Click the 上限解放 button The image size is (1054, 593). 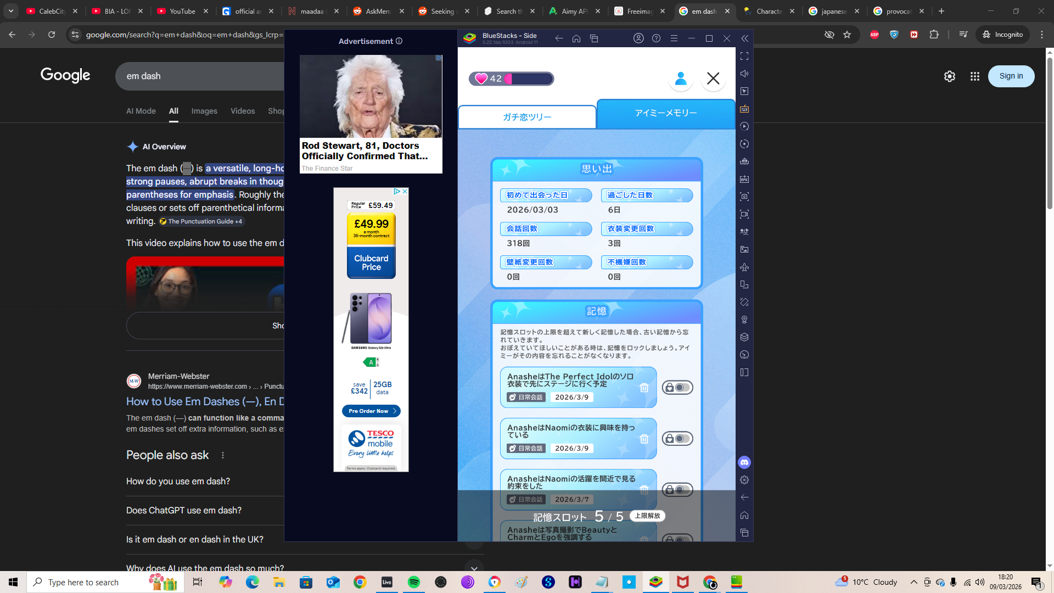tap(647, 516)
